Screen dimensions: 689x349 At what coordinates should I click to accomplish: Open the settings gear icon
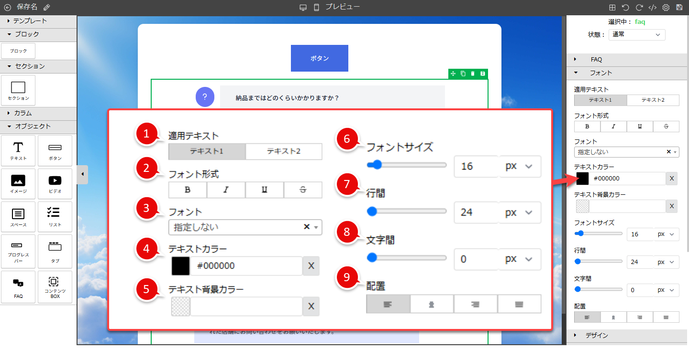point(666,7)
